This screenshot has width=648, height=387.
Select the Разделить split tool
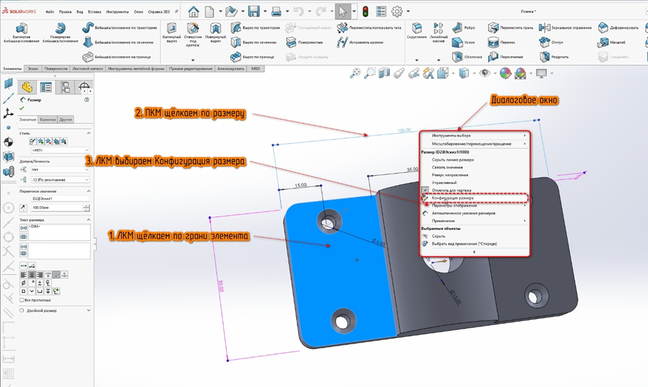(554, 57)
